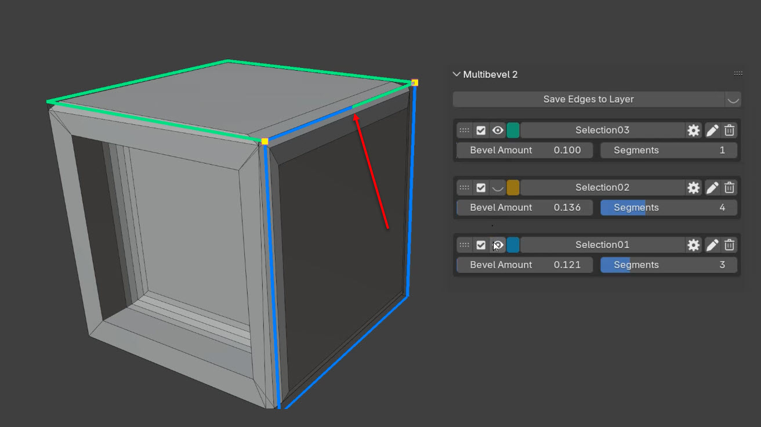Click the Save Edges to Layer button

pyautogui.click(x=588, y=99)
